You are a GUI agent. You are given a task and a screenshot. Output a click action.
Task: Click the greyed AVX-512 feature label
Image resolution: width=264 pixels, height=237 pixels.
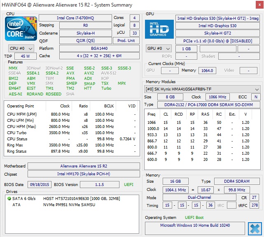(109, 73)
